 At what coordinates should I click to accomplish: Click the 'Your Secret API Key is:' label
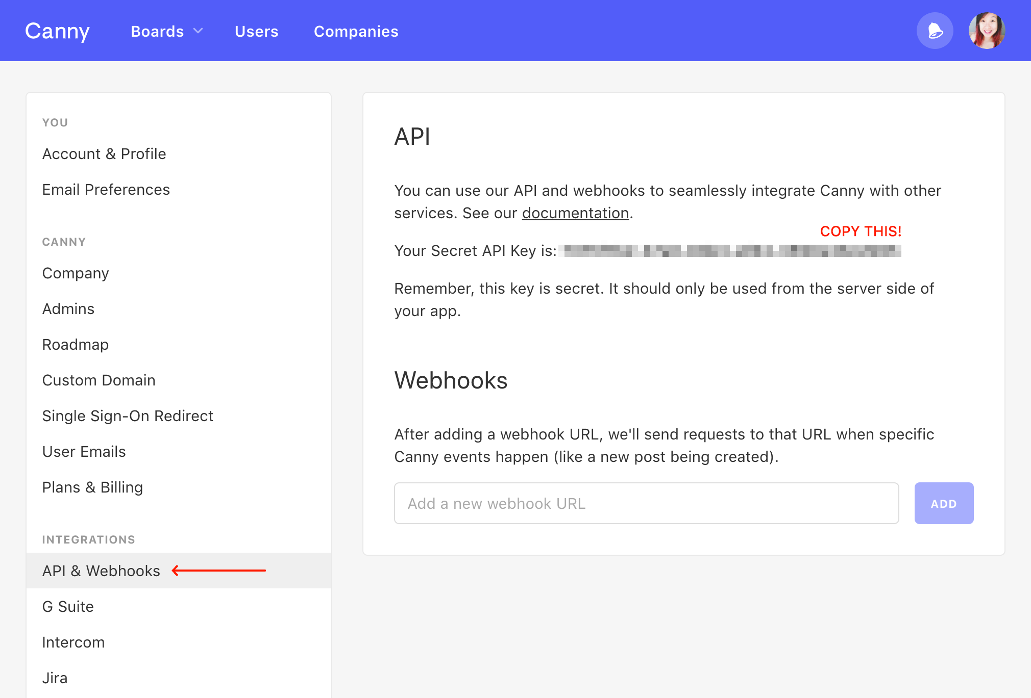tap(475, 250)
